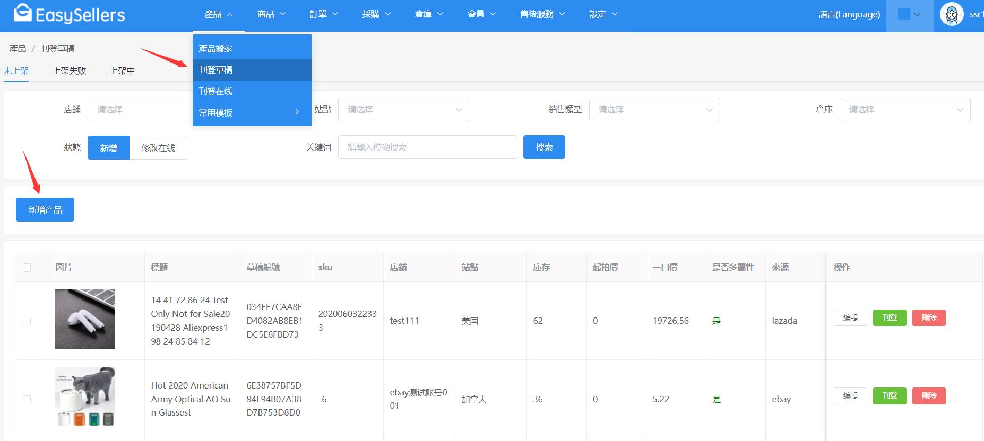
Task: Switch to the 上架中 tab
Action: 122,70
